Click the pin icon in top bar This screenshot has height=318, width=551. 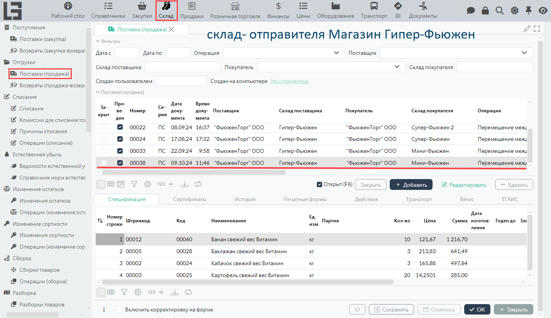[529, 10]
